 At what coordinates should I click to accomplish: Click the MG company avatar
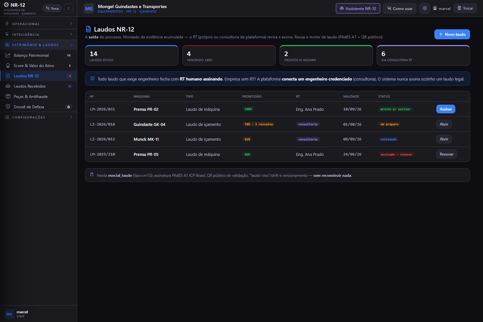point(89,9)
